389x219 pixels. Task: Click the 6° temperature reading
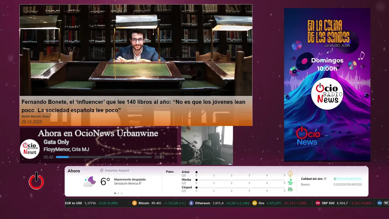point(105,182)
